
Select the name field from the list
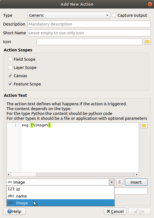click(x=61, y=196)
